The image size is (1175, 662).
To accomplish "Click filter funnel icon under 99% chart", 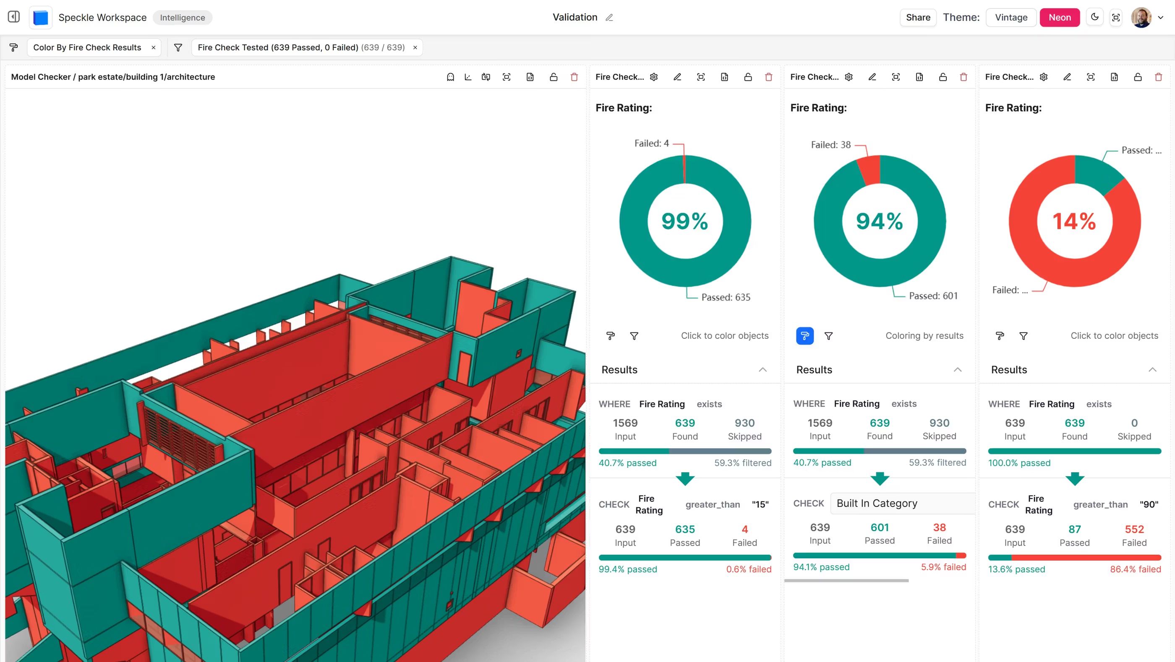I will pyautogui.click(x=634, y=336).
